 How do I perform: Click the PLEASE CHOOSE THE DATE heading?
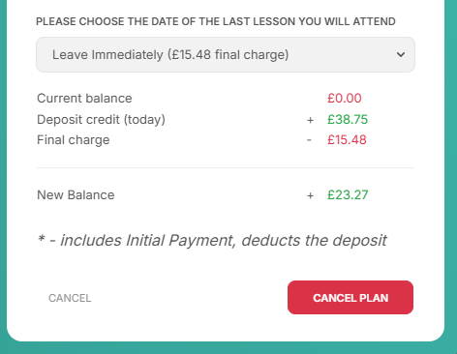pos(216,21)
